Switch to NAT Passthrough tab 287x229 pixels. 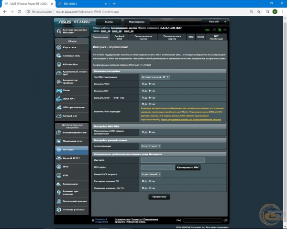tap(216, 37)
